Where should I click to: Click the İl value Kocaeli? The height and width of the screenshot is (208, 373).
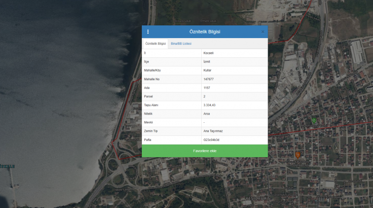[208, 53]
